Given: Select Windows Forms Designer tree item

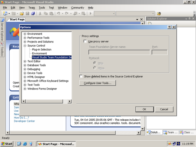Looking at the screenshot, I should pyautogui.click(x=42, y=89).
